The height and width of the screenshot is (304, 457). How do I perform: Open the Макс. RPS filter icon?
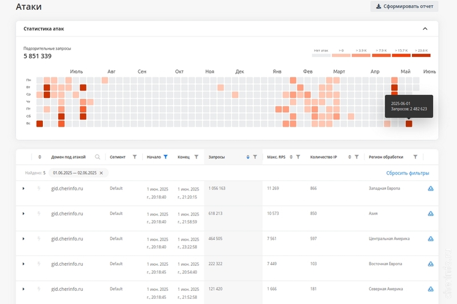(298, 157)
